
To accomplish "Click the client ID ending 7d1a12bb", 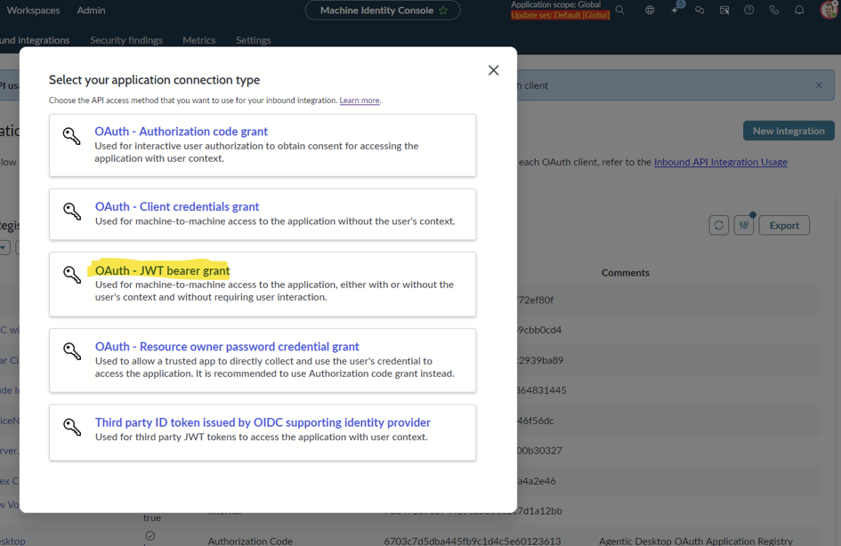I will pos(539,510).
